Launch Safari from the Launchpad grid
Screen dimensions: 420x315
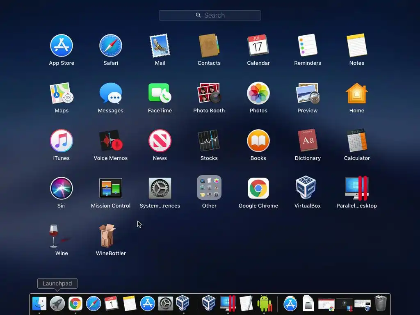pos(111,46)
